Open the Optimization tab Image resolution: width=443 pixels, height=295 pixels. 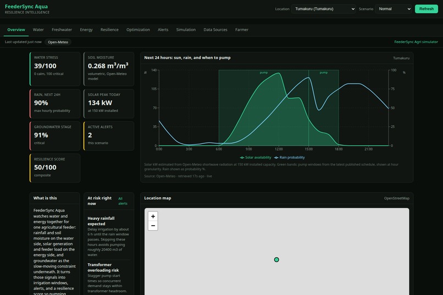point(138,30)
